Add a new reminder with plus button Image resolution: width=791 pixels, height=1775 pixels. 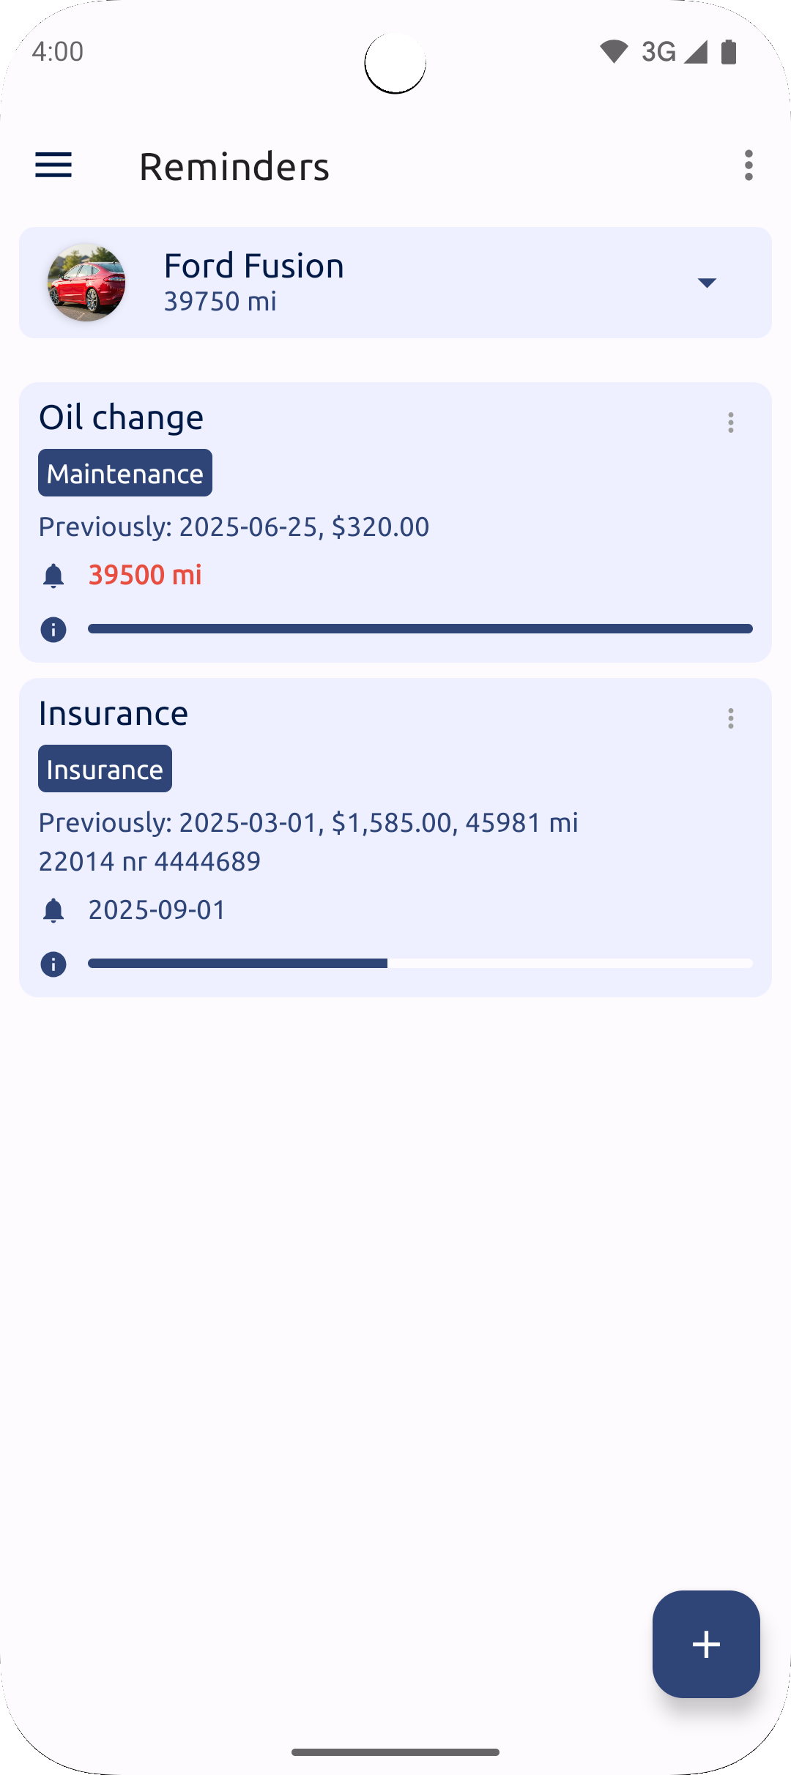pos(706,1644)
